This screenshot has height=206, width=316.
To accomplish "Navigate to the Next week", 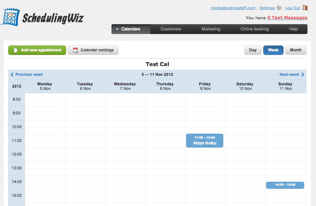I will tap(290, 75).
